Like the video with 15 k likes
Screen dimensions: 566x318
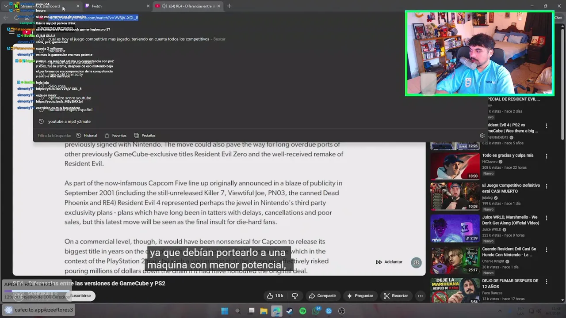tap(275, 295)
